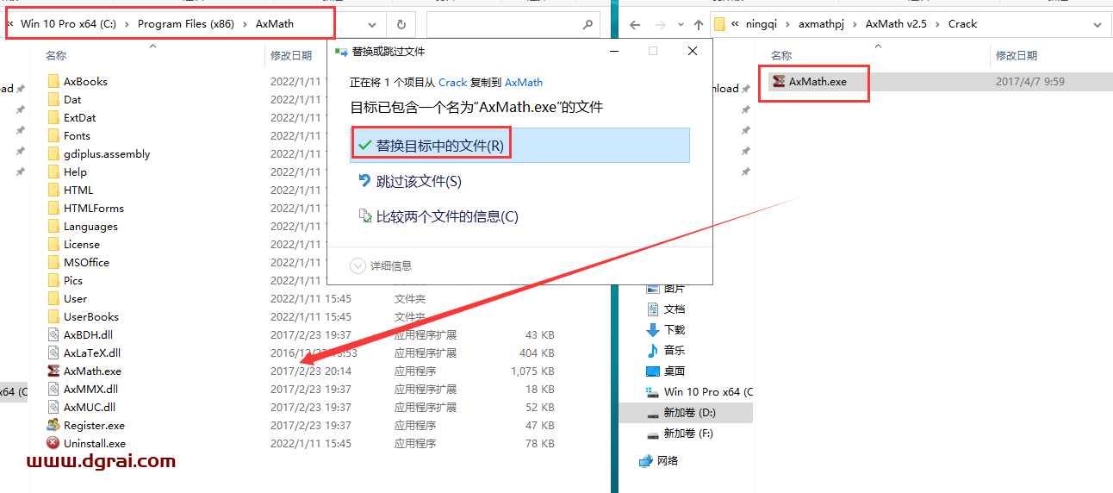Select the gdiplus.assembly folder

point(107,153)
